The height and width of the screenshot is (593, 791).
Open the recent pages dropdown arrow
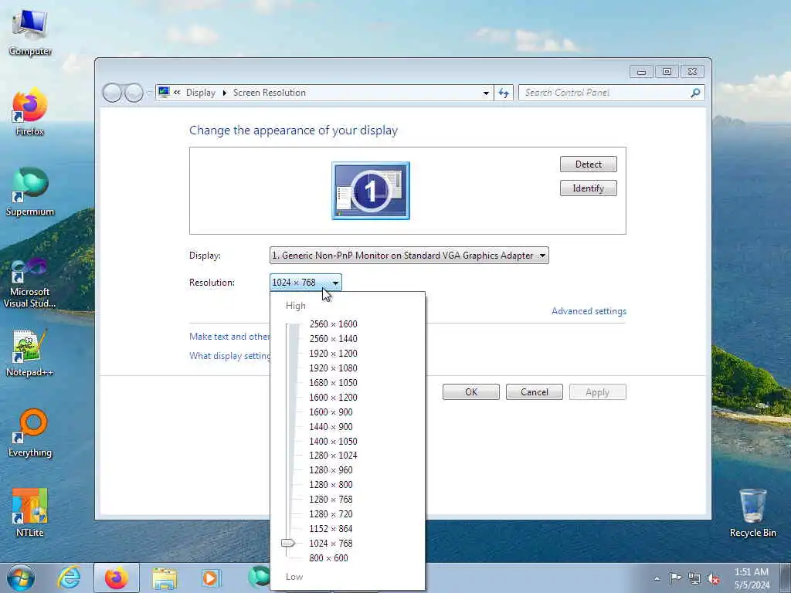point(149,93)
